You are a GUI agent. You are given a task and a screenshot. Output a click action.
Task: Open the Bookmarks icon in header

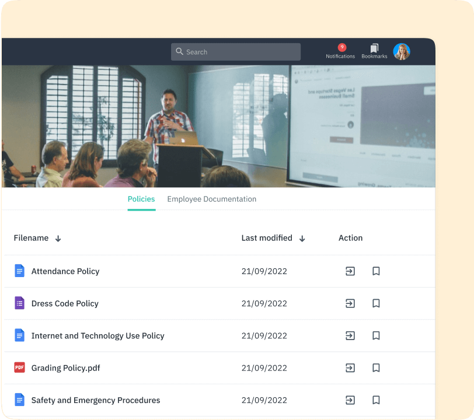[x=374, y=48]
